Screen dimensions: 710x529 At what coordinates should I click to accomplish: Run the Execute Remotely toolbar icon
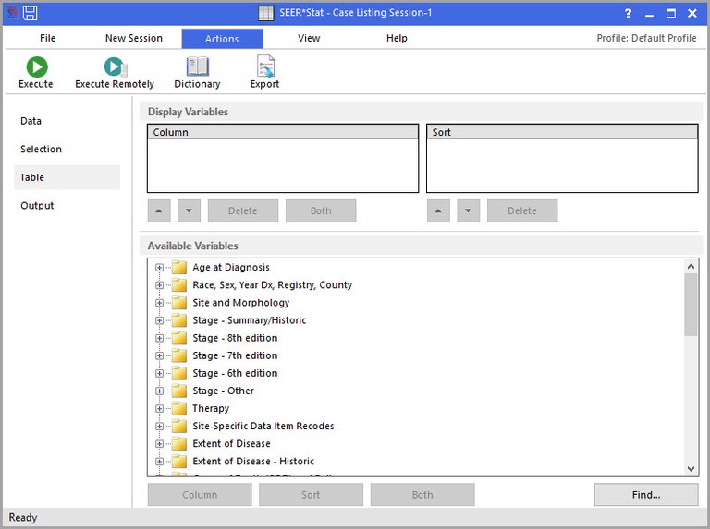tap(115, 66)
